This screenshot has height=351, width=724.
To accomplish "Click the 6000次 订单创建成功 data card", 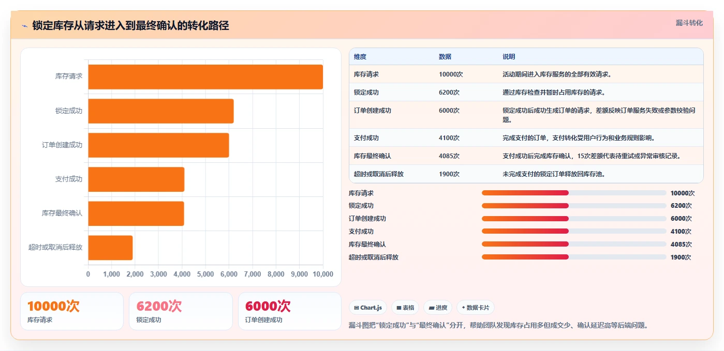I will 290,311.
